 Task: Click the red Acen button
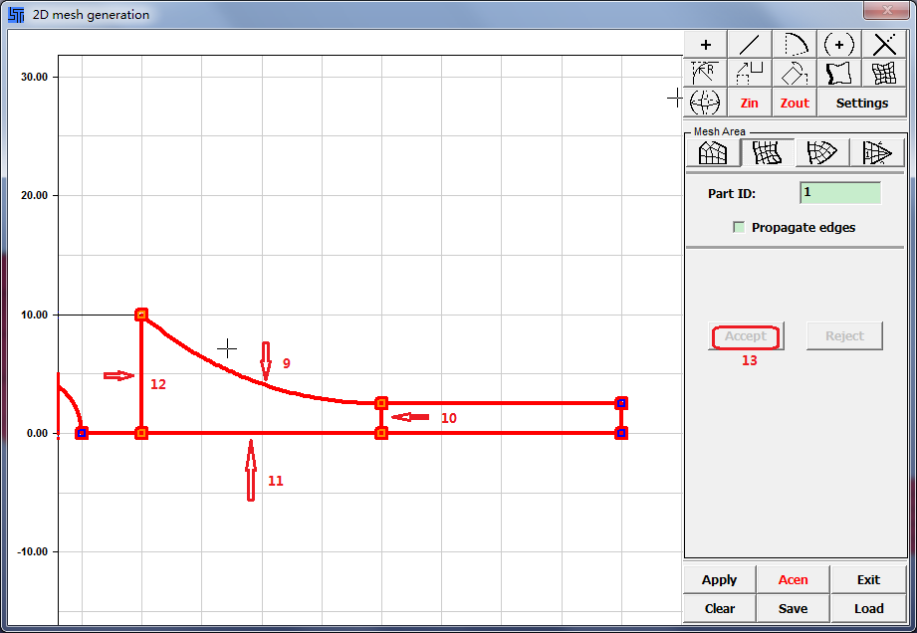tap(793, 580)
